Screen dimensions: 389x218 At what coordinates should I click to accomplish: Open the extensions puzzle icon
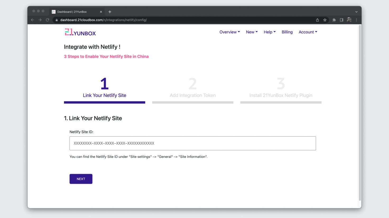pyautogui.click(x=334, y=20)
